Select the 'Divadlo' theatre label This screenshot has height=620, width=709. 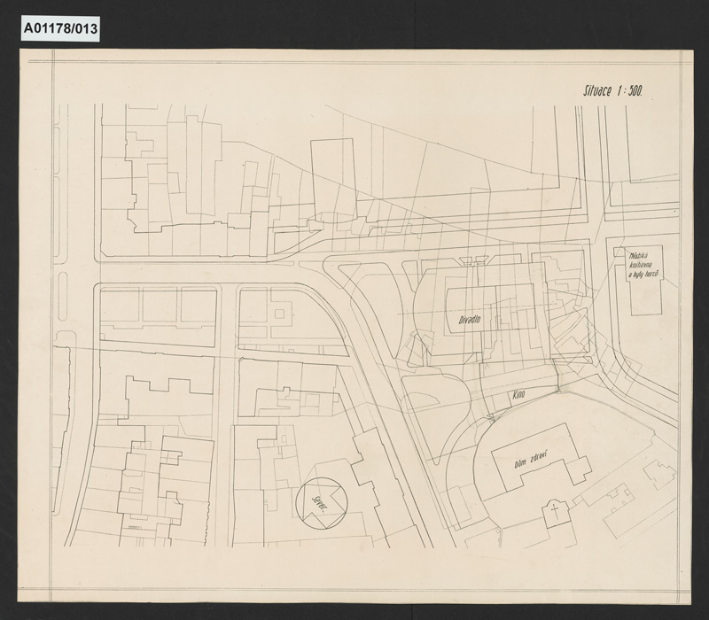click(470, 320)
